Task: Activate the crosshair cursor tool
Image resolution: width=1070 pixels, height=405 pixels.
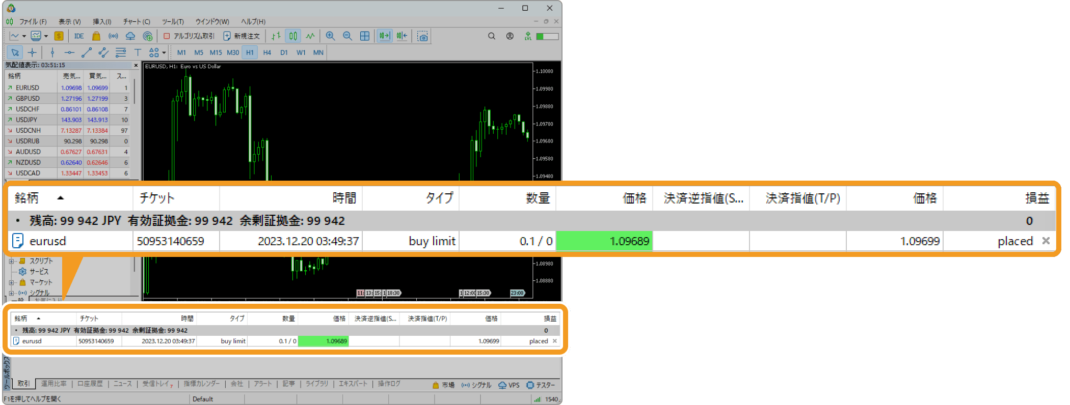Action: point(32,52)
